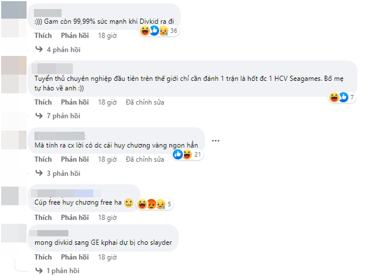Open three-dot menu beside huy chương vàng comment
Image resolution: width=380 pixels, height=277 pixels.
click(x=216, y=141)
